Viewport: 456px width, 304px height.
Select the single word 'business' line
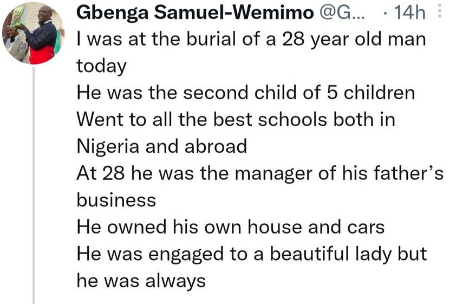pos(116,200)
